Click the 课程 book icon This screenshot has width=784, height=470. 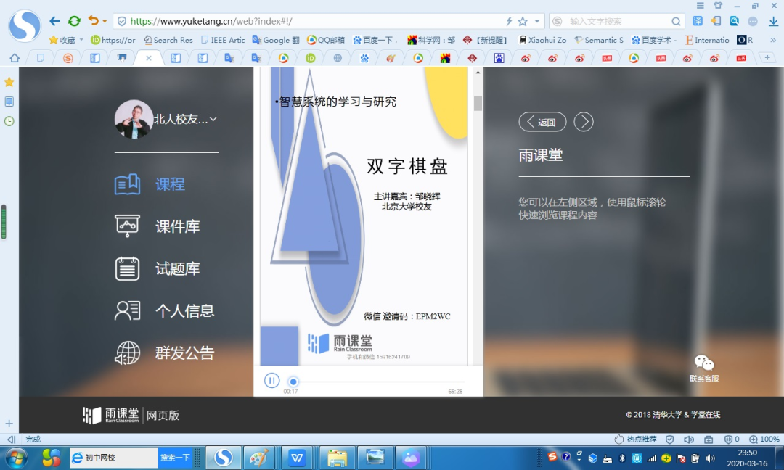point(127,184)
